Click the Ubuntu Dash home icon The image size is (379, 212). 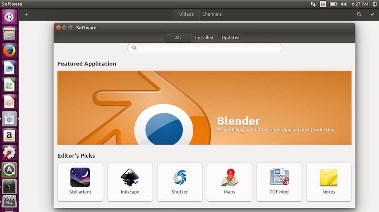click(9, 17)
